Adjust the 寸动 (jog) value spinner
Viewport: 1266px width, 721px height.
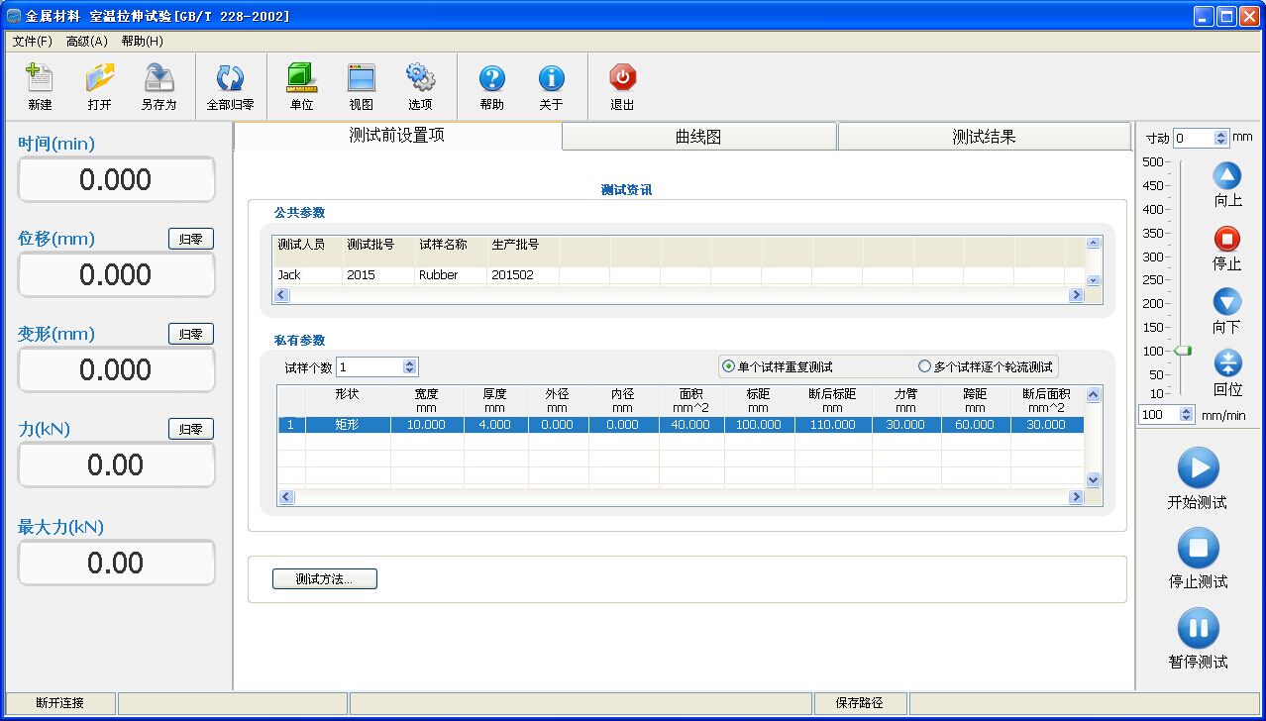1220,139
